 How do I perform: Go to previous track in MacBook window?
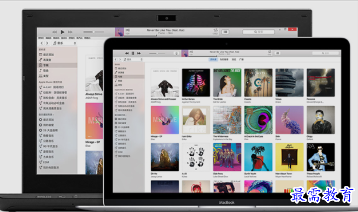(127, 53)
